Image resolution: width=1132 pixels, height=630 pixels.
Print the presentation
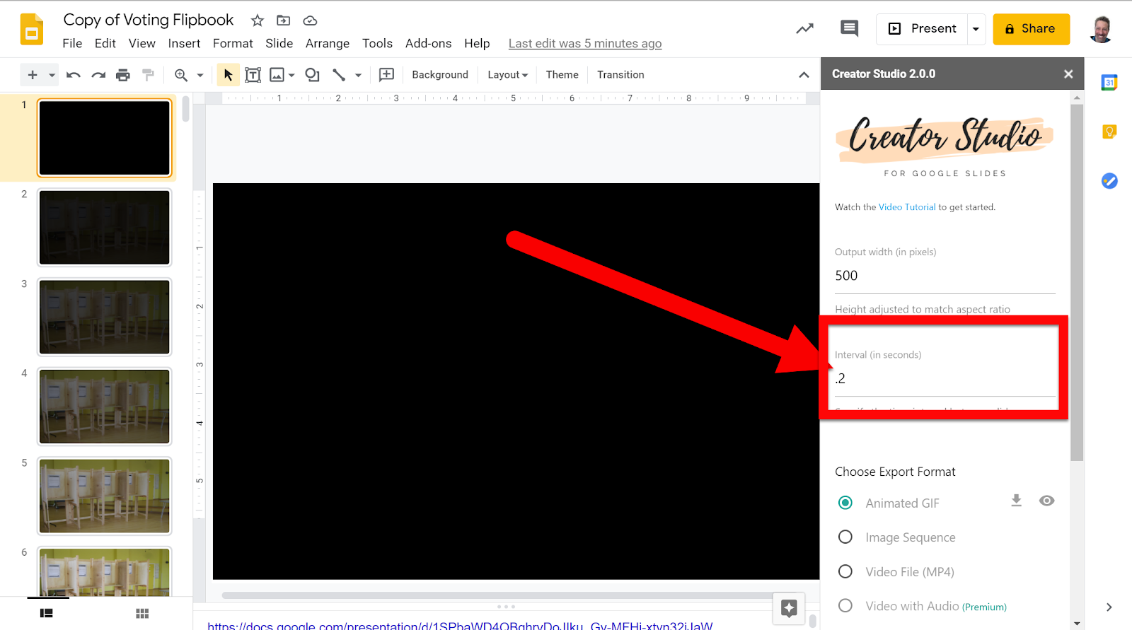click(x=123, y=74)
